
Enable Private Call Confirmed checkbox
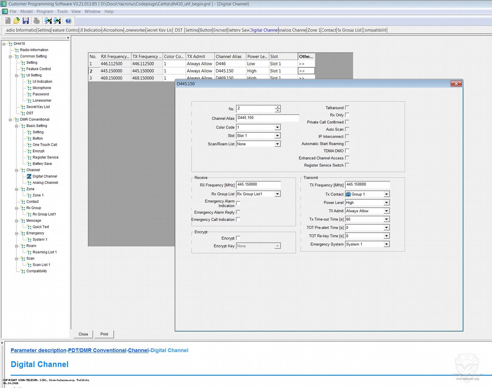point(347,122)
